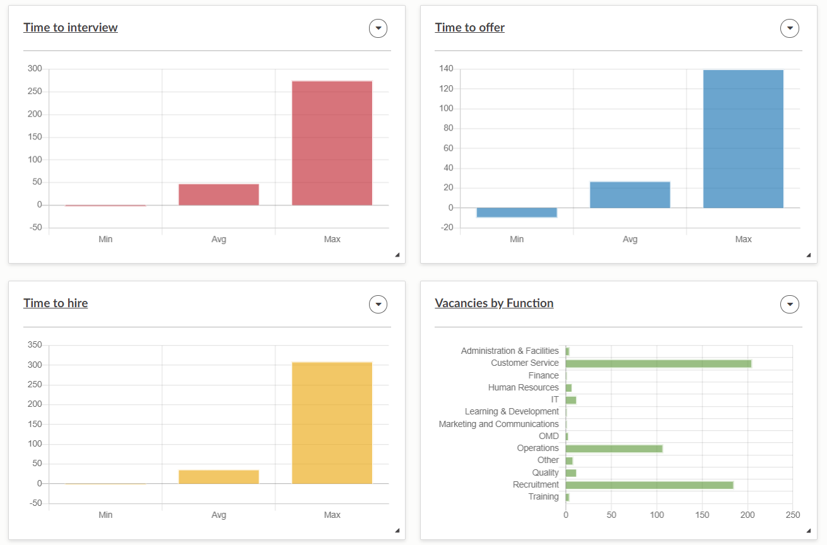Open the Time to hire title link
The image size is (827, 545).
point(56,303)
